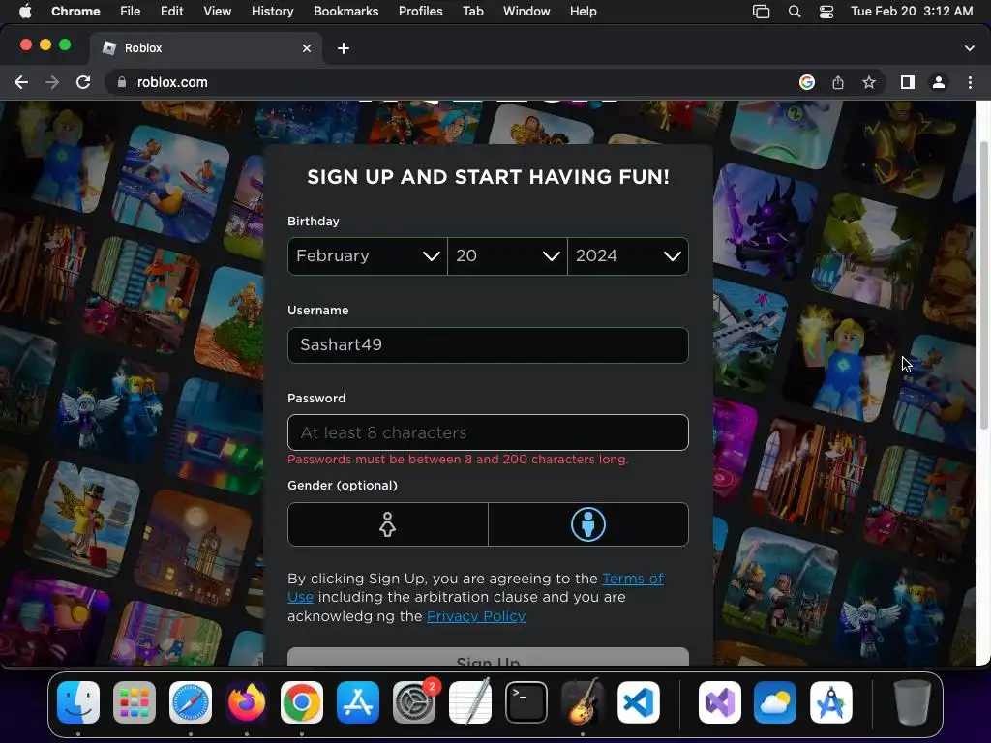Open the Apple menu

pos(25,11)
